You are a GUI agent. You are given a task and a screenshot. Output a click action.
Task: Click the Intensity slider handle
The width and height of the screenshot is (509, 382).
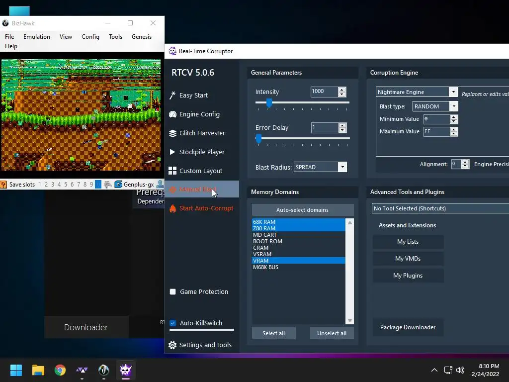269,103
